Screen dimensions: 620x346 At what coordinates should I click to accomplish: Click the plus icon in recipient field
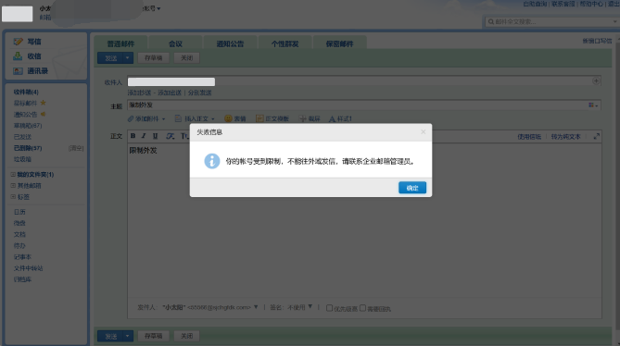coord(596,80)
